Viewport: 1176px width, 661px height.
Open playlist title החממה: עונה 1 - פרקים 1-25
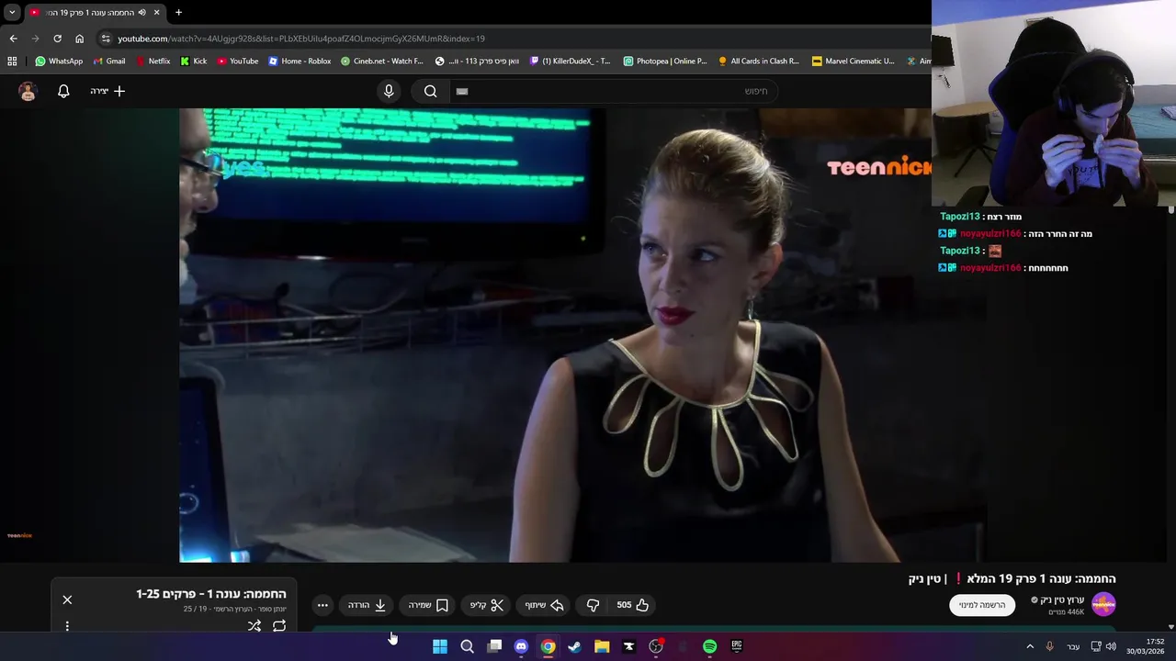click(x=211, y=594)
